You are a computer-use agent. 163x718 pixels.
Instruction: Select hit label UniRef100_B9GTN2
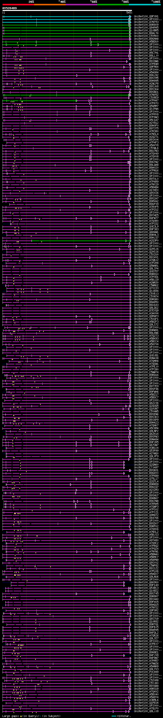pos(146,162)
